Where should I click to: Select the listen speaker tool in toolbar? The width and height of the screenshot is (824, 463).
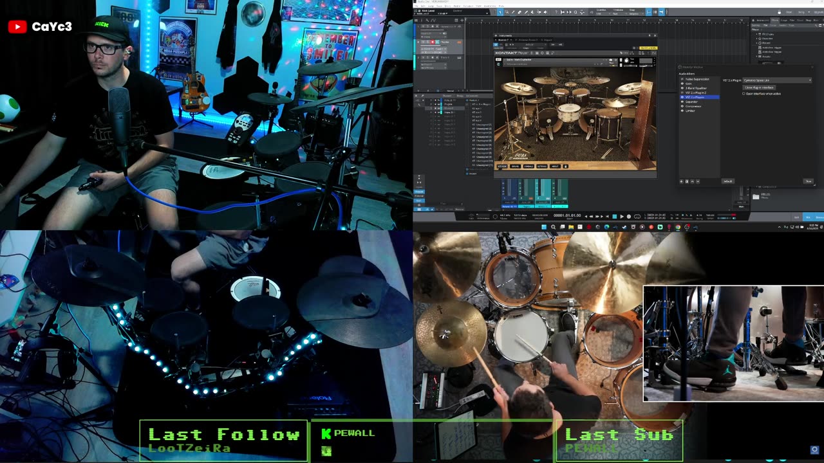pyautogui.click(x=545, y=12)
